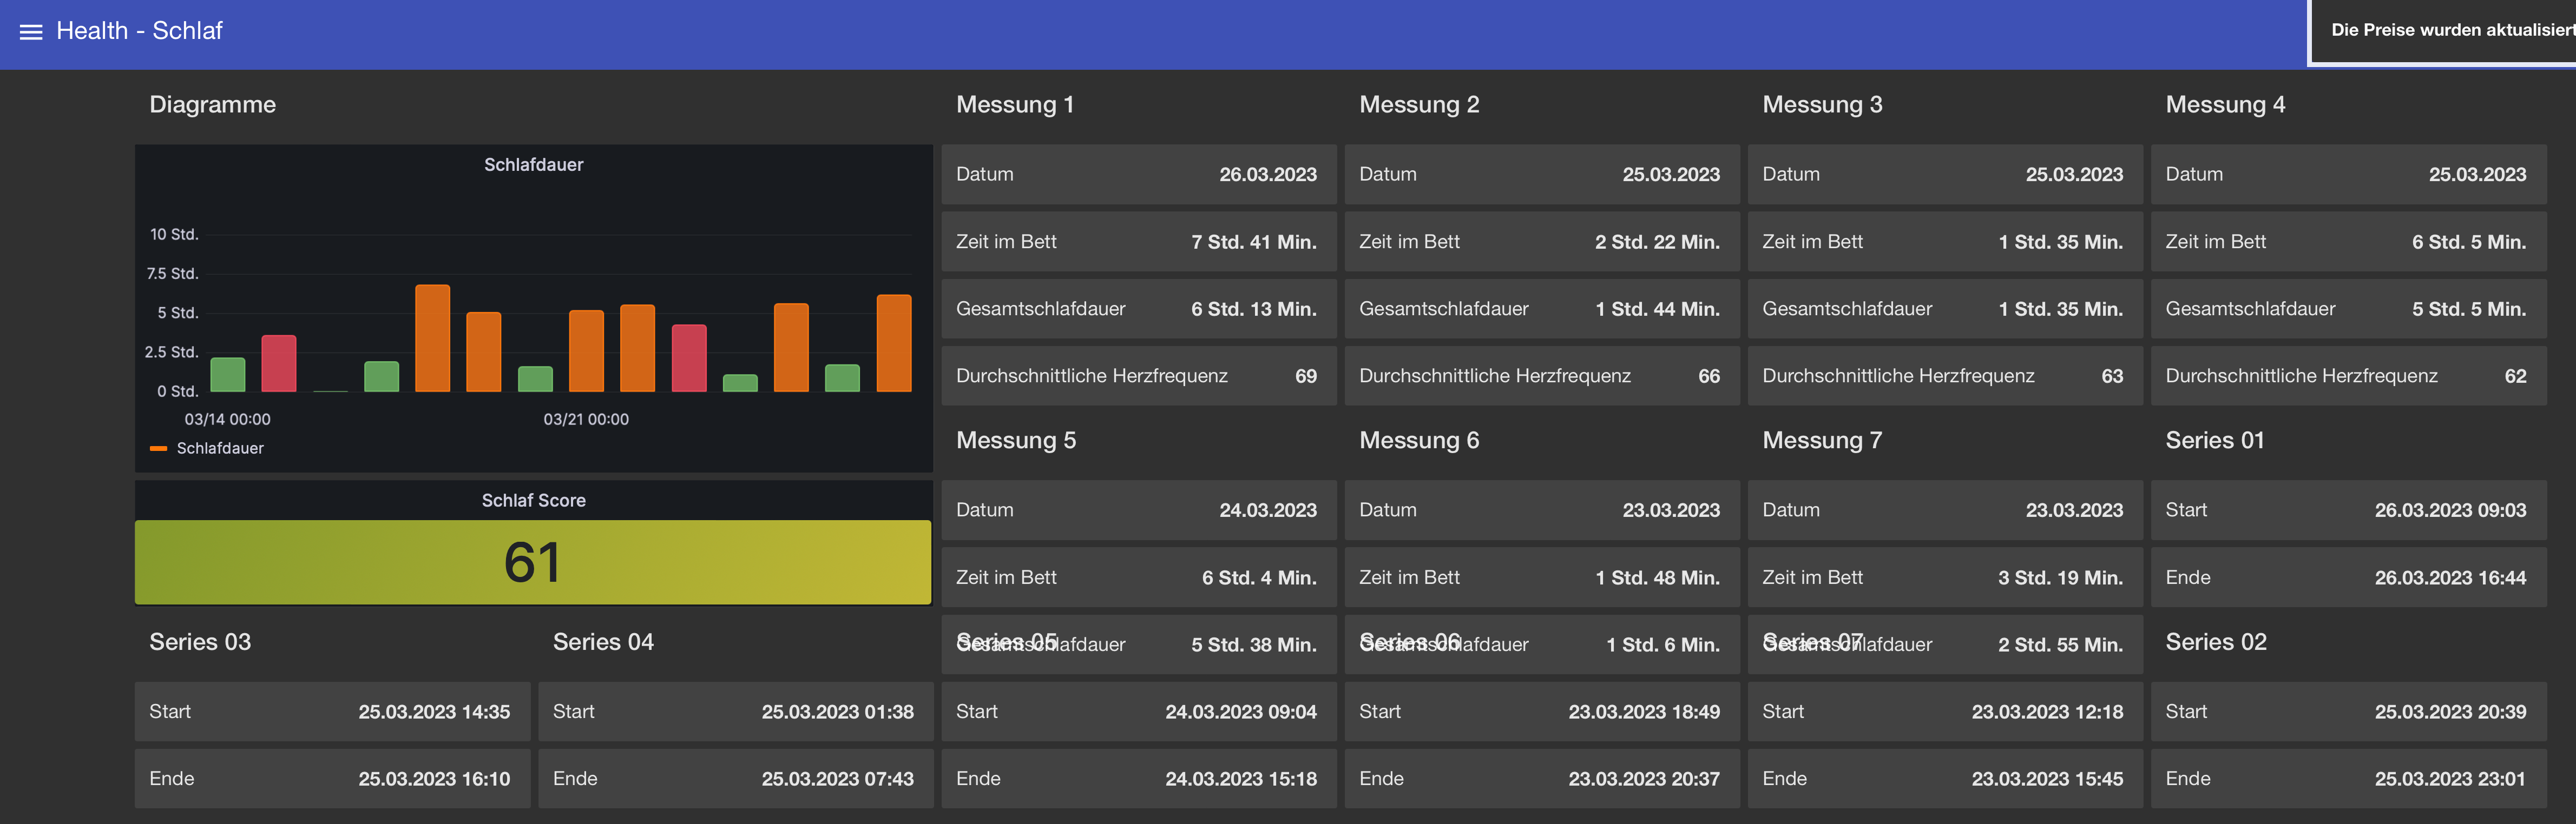Click the tallest orange bar in the Schlafdauer chart
Viewport: 2576px width, 824px height.
click(432, 337)
